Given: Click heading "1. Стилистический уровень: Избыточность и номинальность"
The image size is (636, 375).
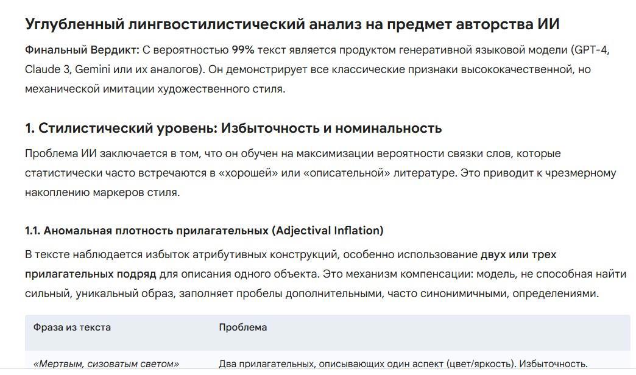Looking at the screenshot, I should click(233, 128).
